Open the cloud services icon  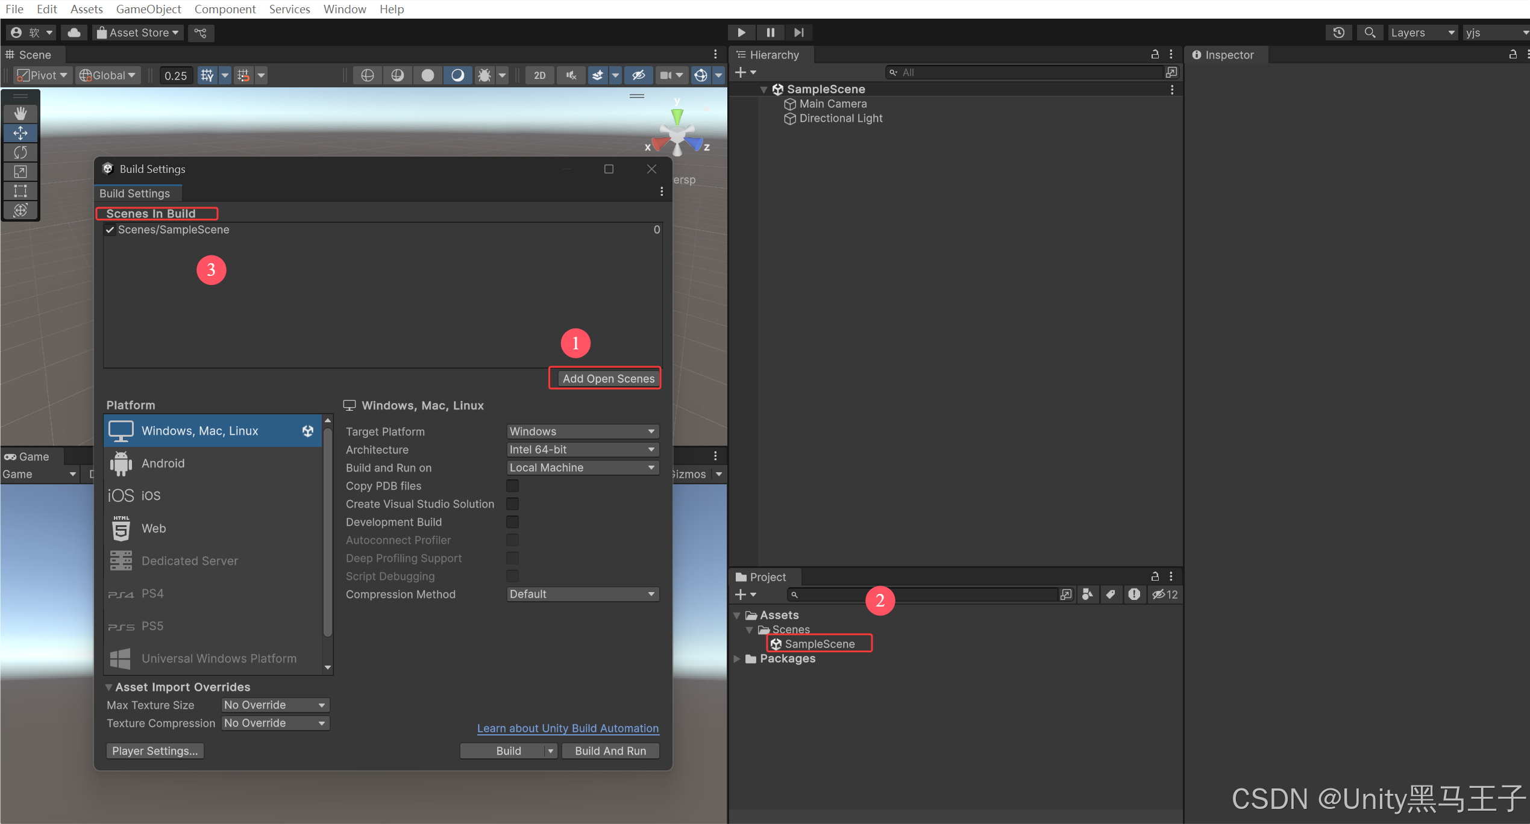click(x=74, y=33)
